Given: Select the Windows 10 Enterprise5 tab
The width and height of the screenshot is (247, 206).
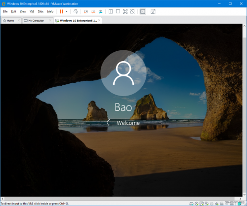Looking at the screenshot, I should 78,21.
